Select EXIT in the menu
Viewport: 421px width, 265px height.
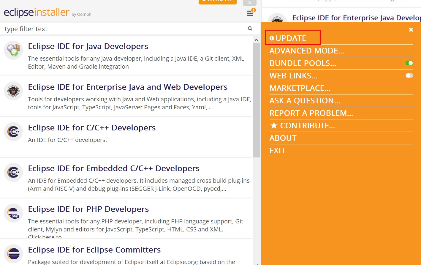tap(277, 151)
